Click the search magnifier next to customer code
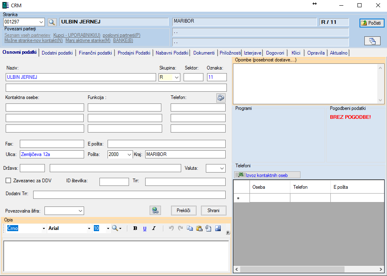 [x=52, y=22]
